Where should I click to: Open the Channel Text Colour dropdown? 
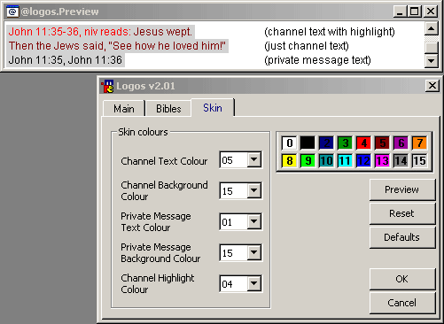[254, 160]
